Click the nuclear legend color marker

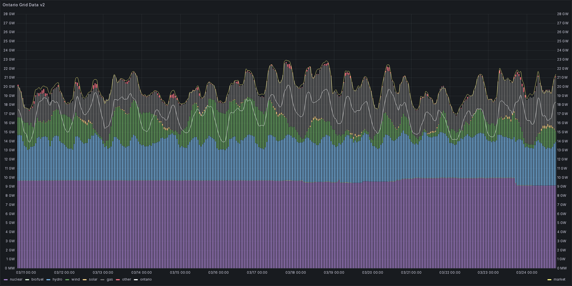[5, 279]
